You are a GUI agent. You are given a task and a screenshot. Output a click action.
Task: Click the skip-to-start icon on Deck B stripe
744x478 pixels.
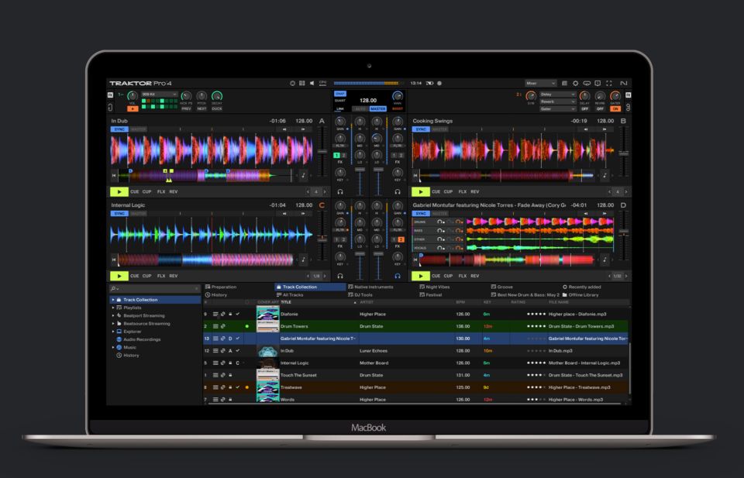(416, 175)
